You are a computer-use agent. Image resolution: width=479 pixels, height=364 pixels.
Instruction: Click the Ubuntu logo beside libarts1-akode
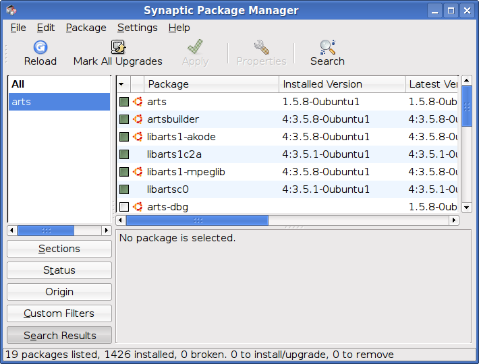[138, 137]
